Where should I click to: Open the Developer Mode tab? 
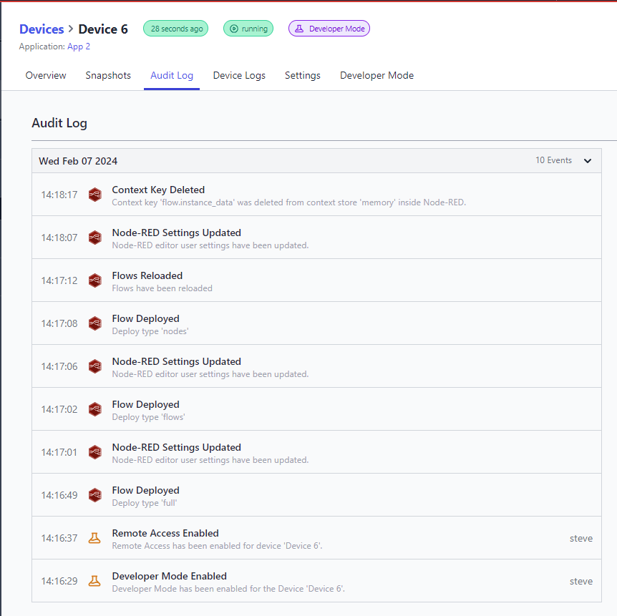(x=377, y=75)
